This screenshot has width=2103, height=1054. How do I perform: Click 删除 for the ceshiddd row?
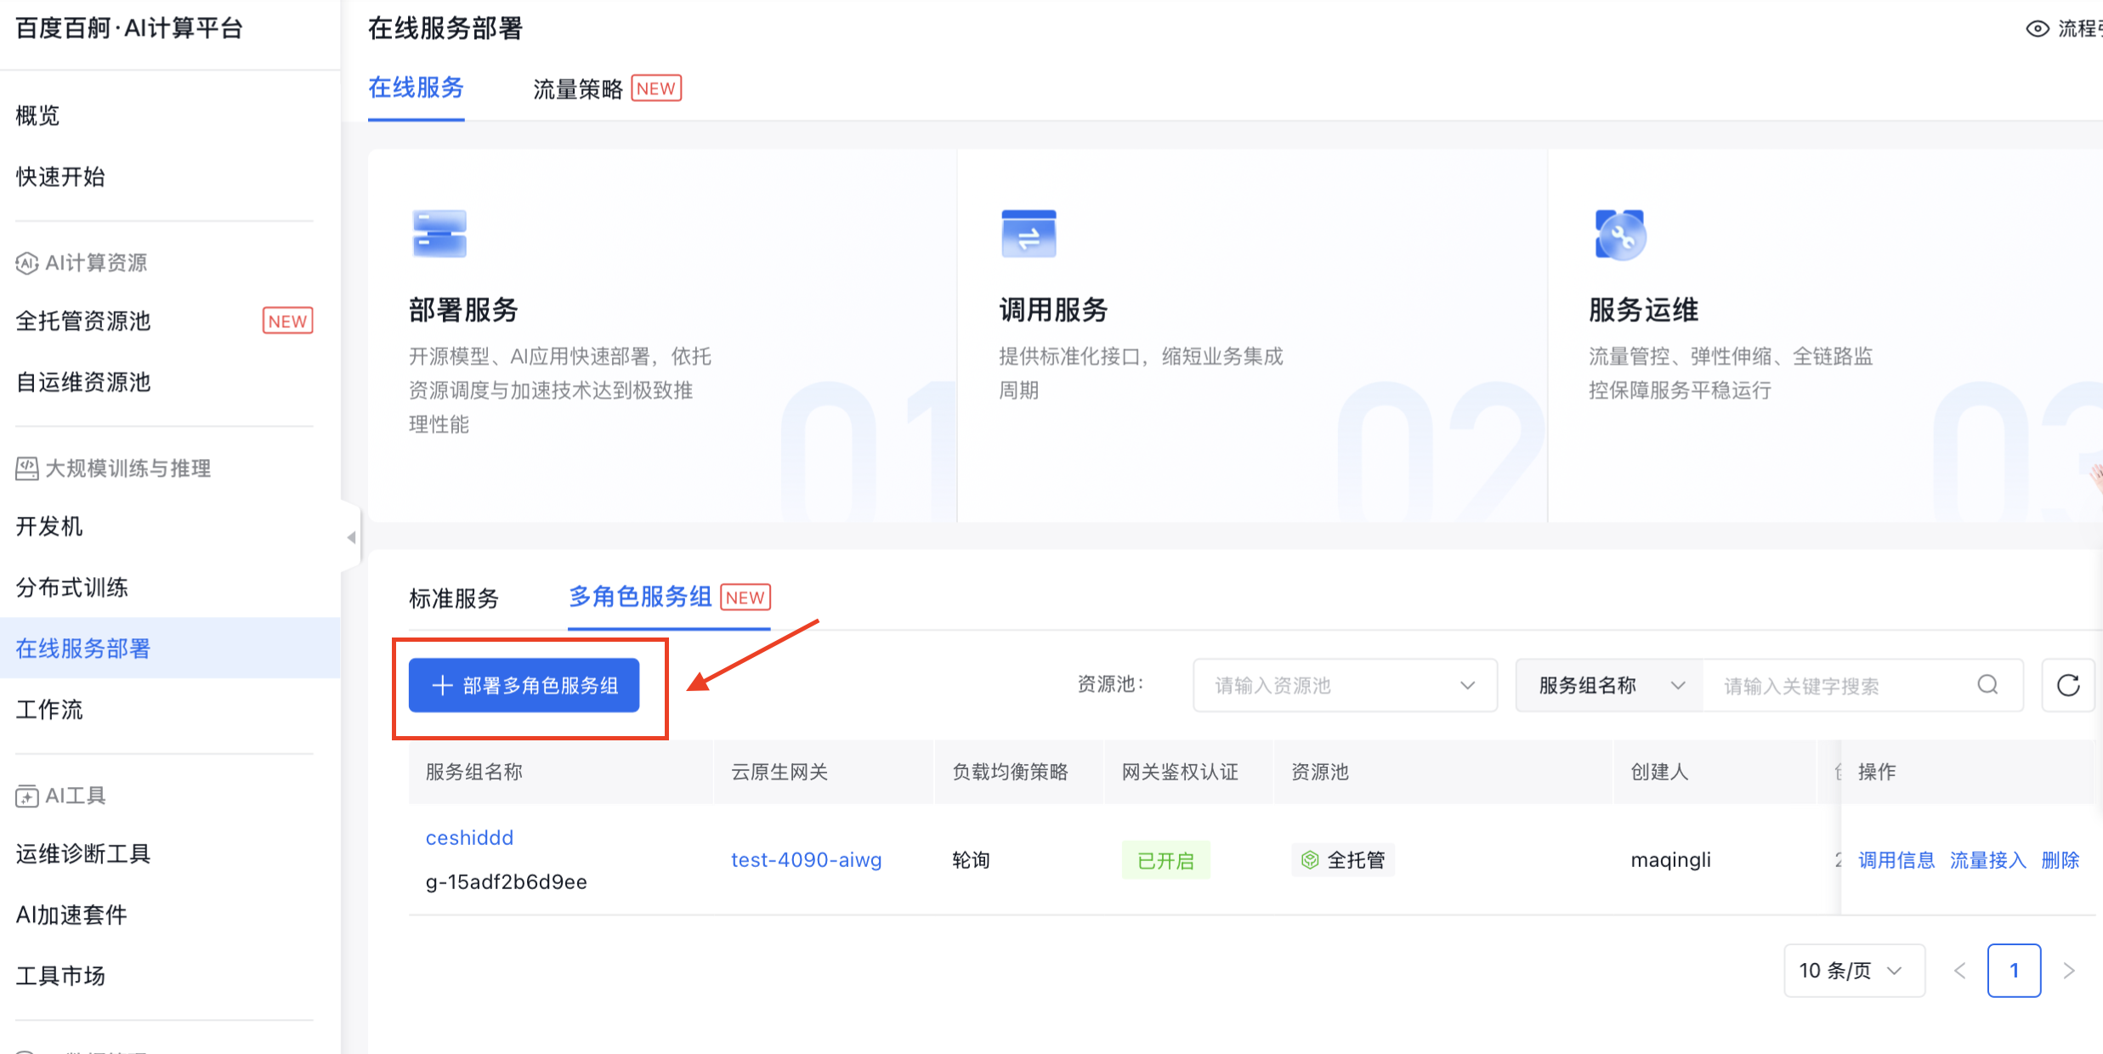coord(2060,860)
